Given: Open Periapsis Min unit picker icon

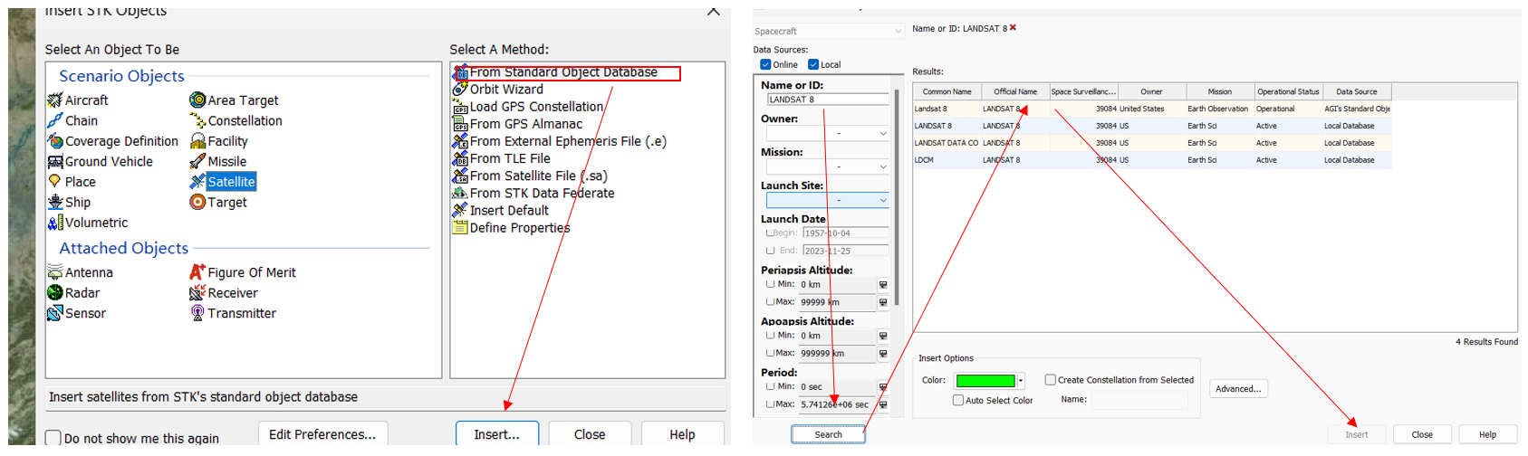Looking at the screenshot, I should click(x=883, y=285).
